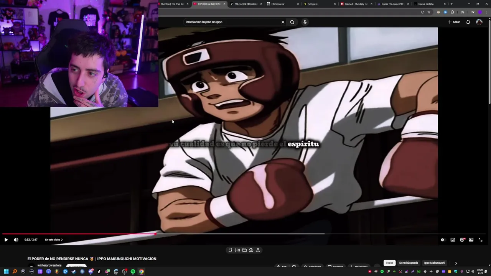Click the Spotify tray icon
The image size is (491, 276).
382,271
